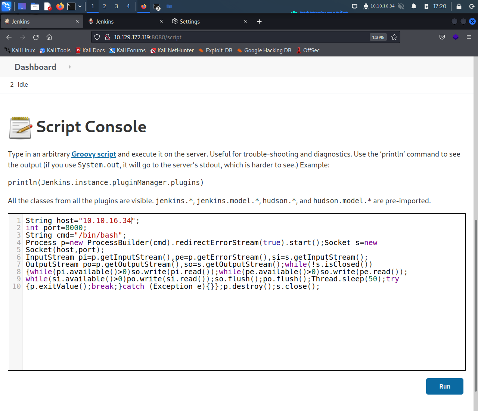
Task: Open the Kali Linux bookmark
Action: tap(20, 50)
